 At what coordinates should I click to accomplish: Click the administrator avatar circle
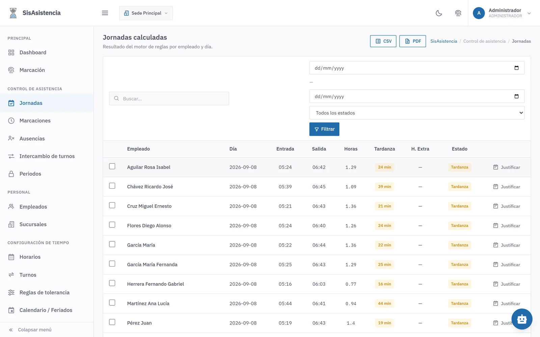[x=479, y=13]
